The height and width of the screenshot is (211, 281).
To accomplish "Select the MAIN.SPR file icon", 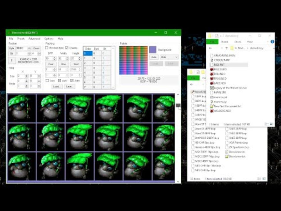I will (212, 92).
